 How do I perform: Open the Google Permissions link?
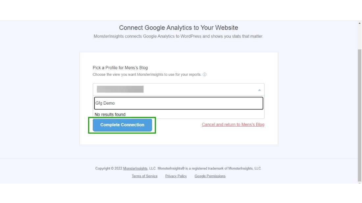point(210,176)
